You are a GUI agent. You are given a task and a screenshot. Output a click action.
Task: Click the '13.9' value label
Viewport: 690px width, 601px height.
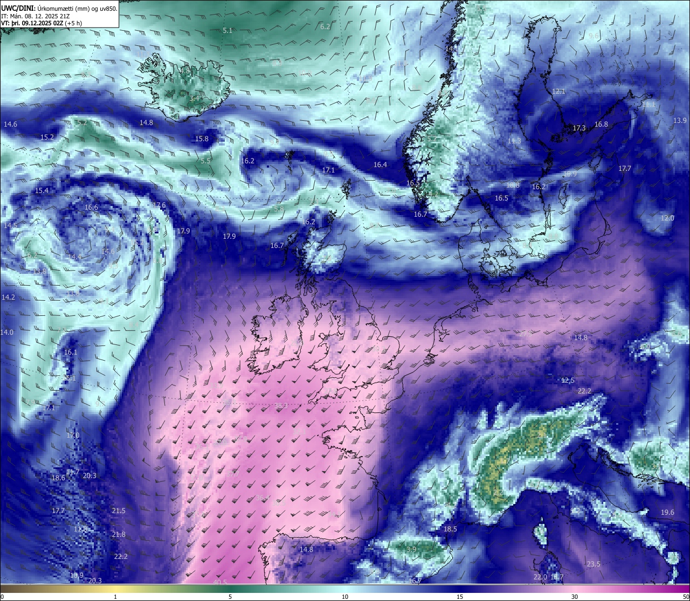680,121
